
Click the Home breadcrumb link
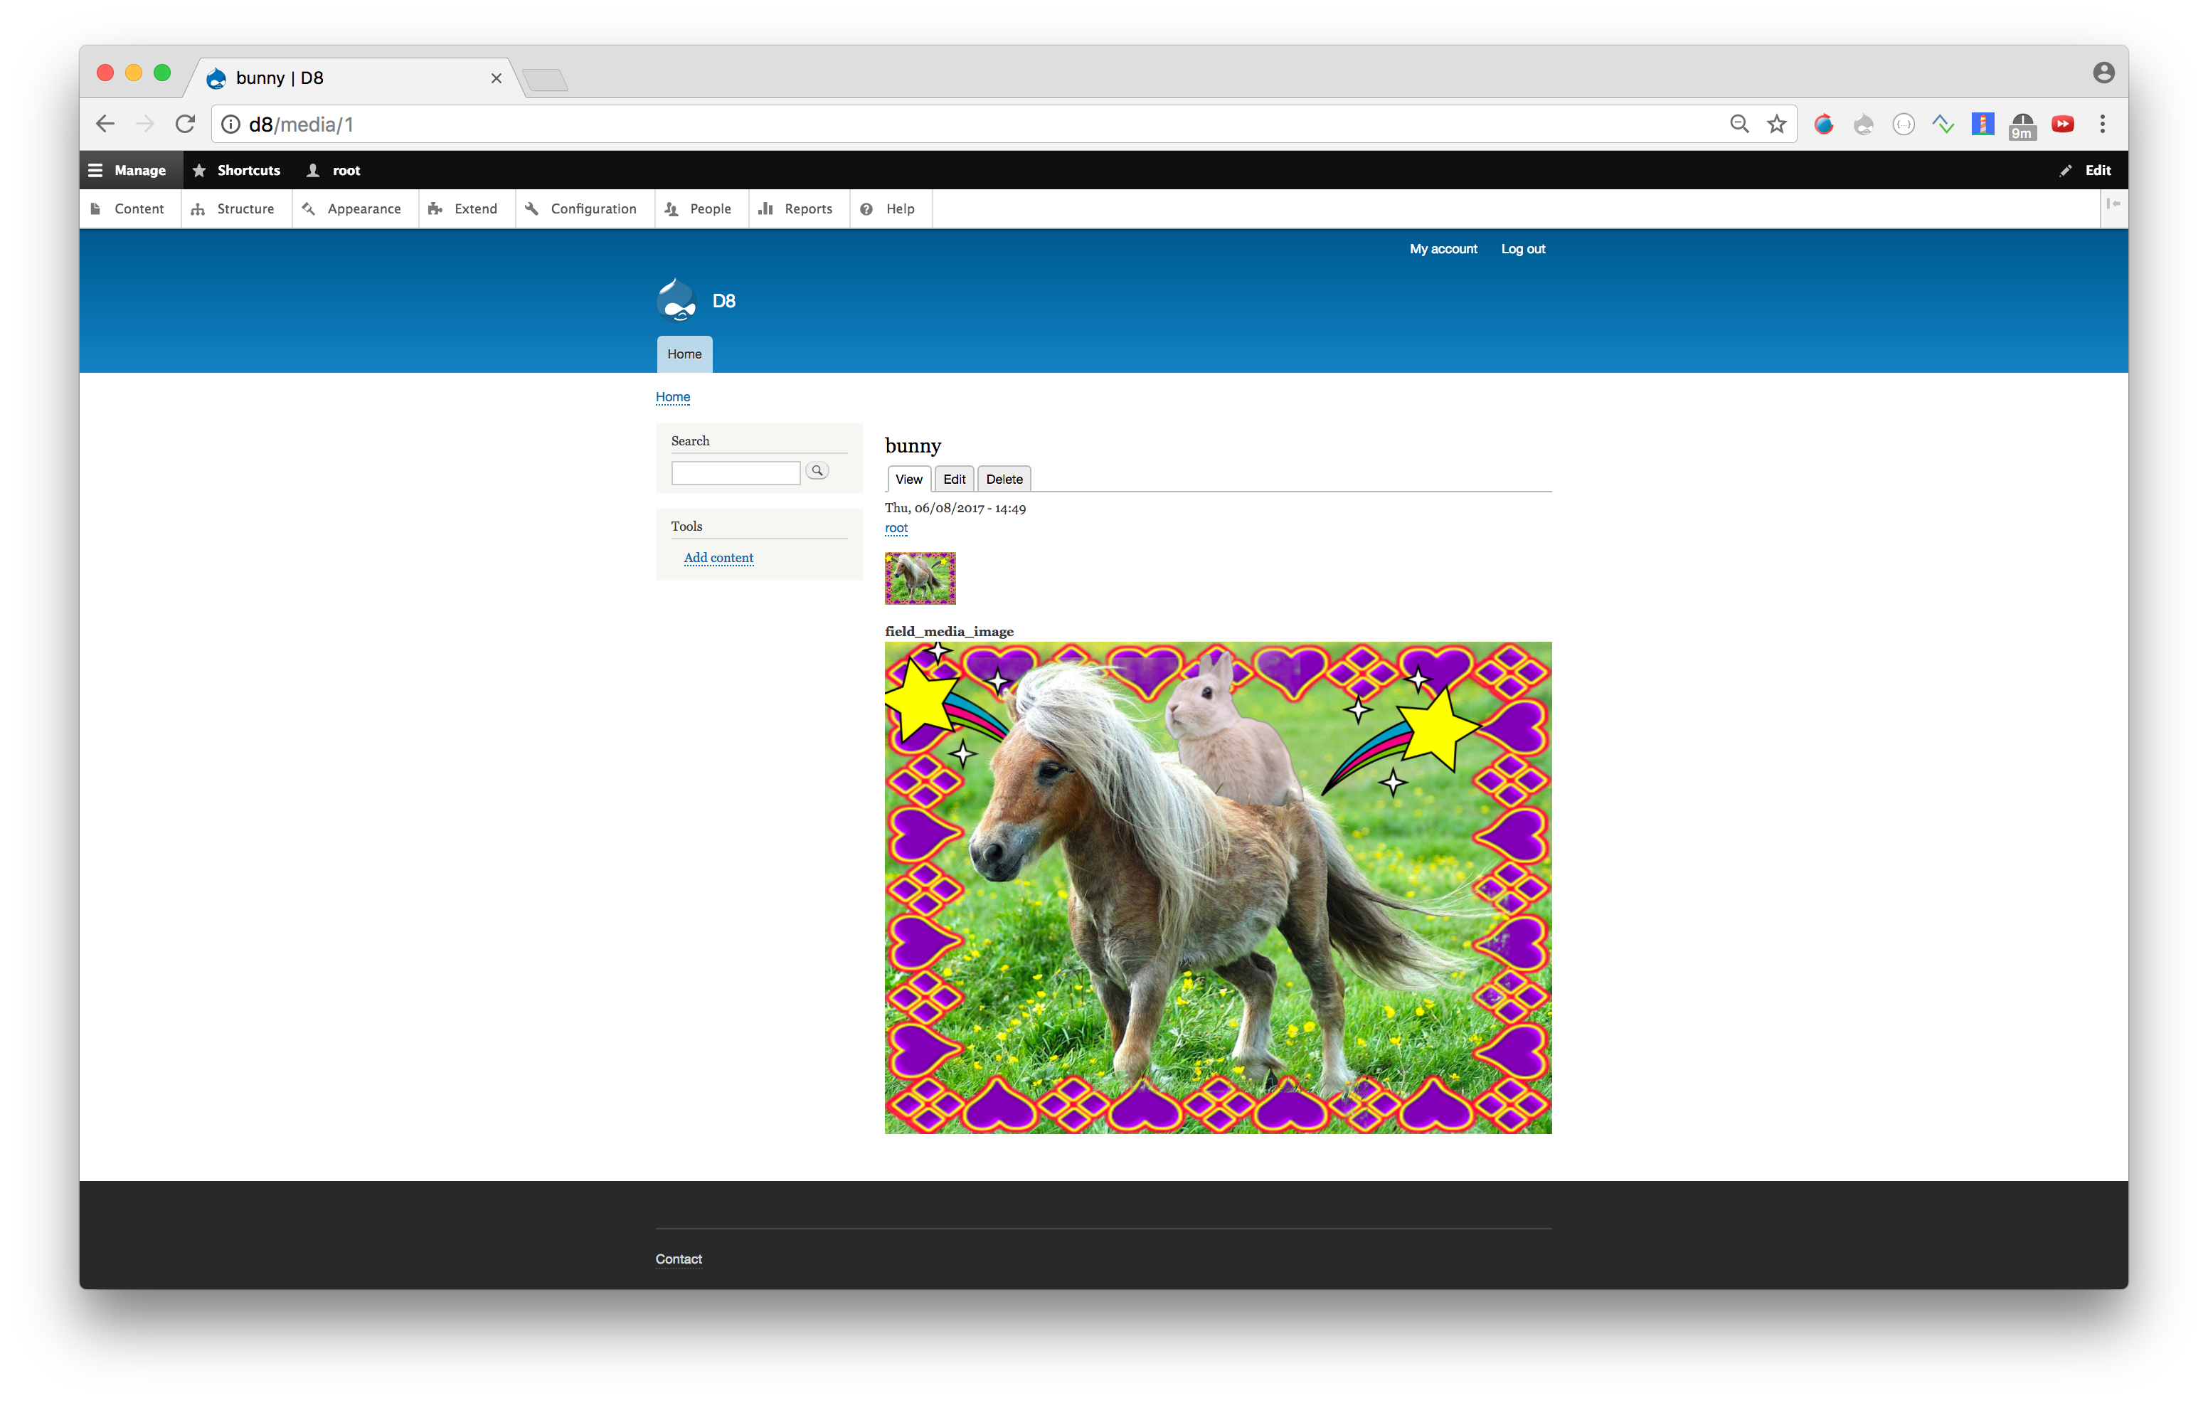(x=672, y=397)
